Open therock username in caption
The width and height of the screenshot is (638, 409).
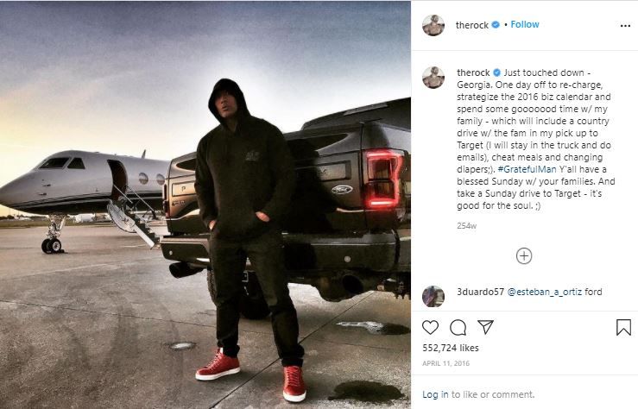473,72
